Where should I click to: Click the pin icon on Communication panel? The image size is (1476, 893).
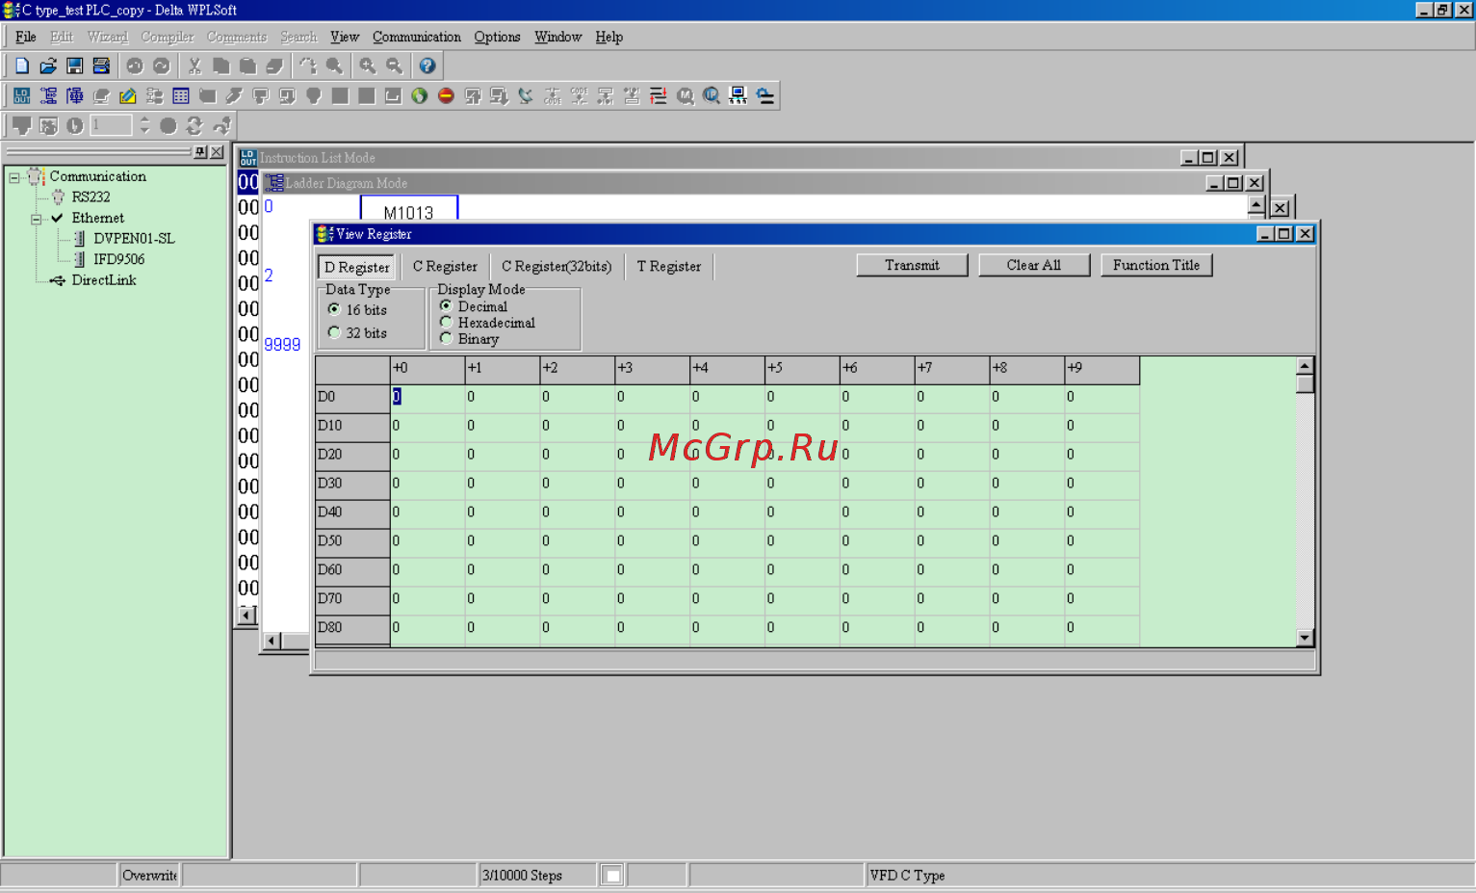(200, 152)
